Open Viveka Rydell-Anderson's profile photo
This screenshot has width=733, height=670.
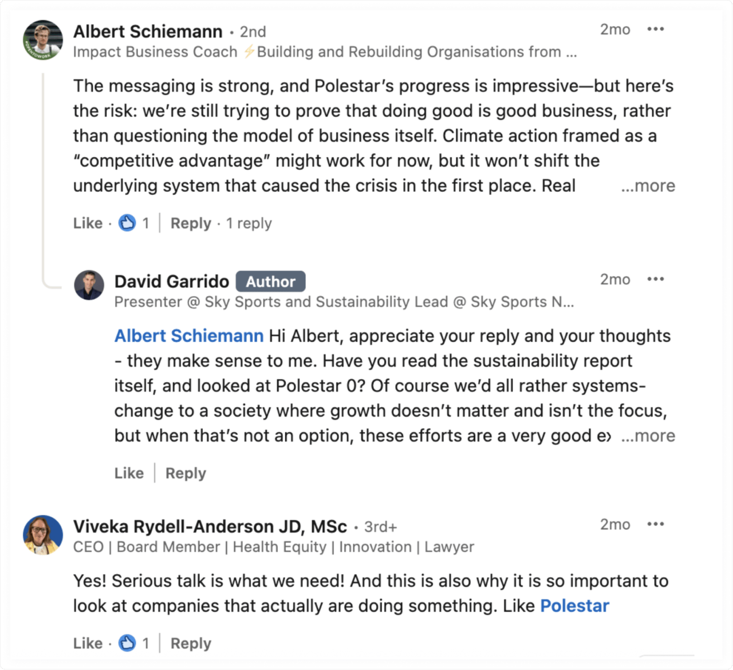click(43, 535)
